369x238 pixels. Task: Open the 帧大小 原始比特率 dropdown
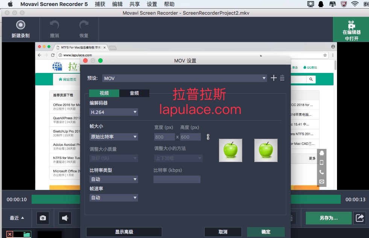[114, 137]
